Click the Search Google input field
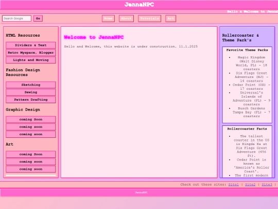This screenshot has width=278, height=209. (16, 18)
